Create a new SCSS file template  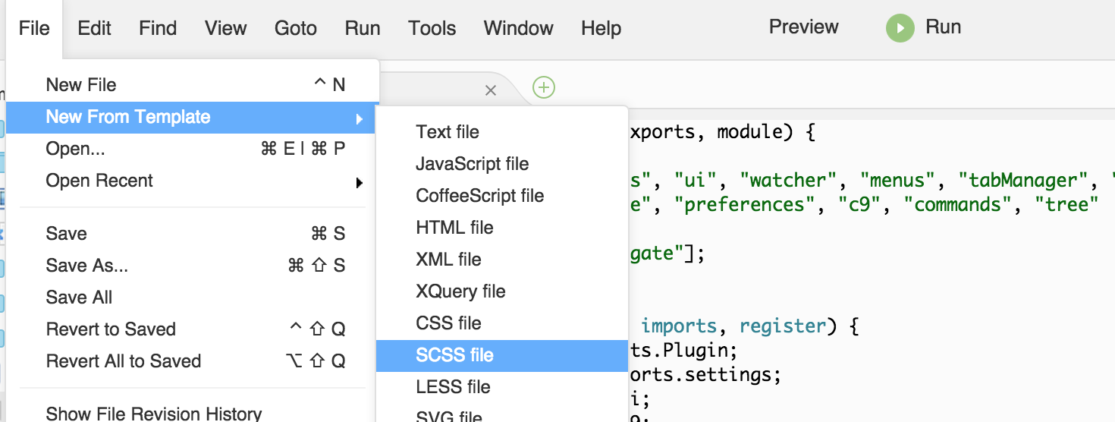pyautogui.click(x=502, y=355)
